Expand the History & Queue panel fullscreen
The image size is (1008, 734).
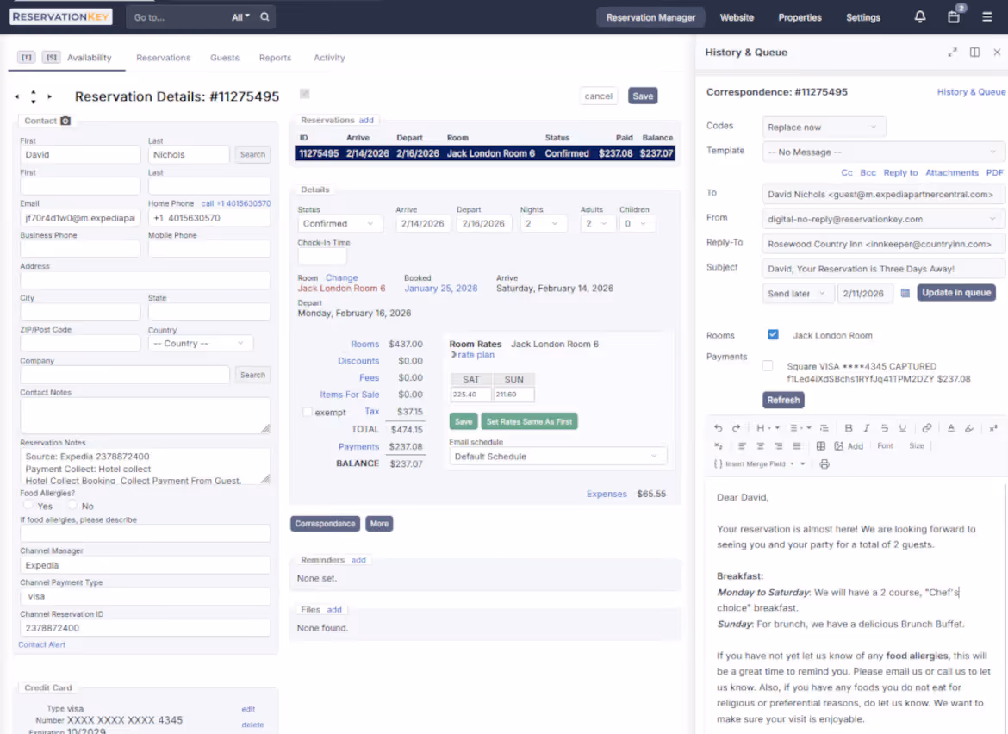pyautogui.click(x=951, y=52)
